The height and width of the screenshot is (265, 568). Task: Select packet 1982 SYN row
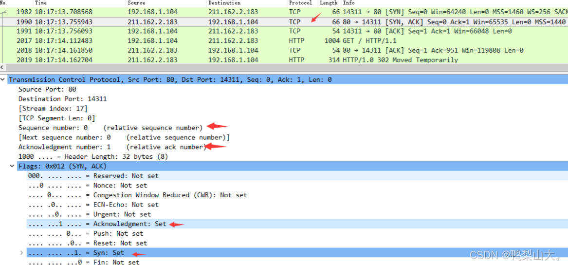(x=284, y=12)
